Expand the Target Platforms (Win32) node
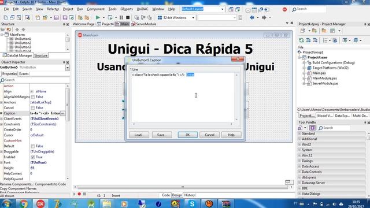The width and height of the screenshot is (370, 208). click(x=304, y=68)
